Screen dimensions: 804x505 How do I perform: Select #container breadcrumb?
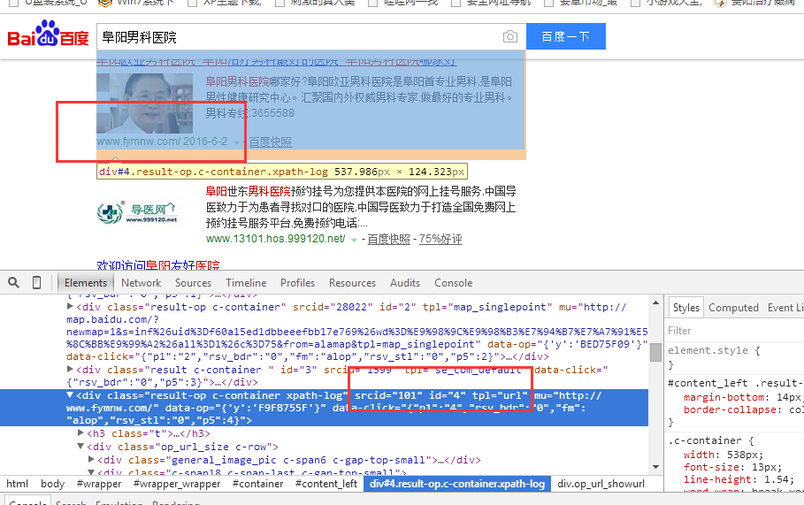coord(257,484)
